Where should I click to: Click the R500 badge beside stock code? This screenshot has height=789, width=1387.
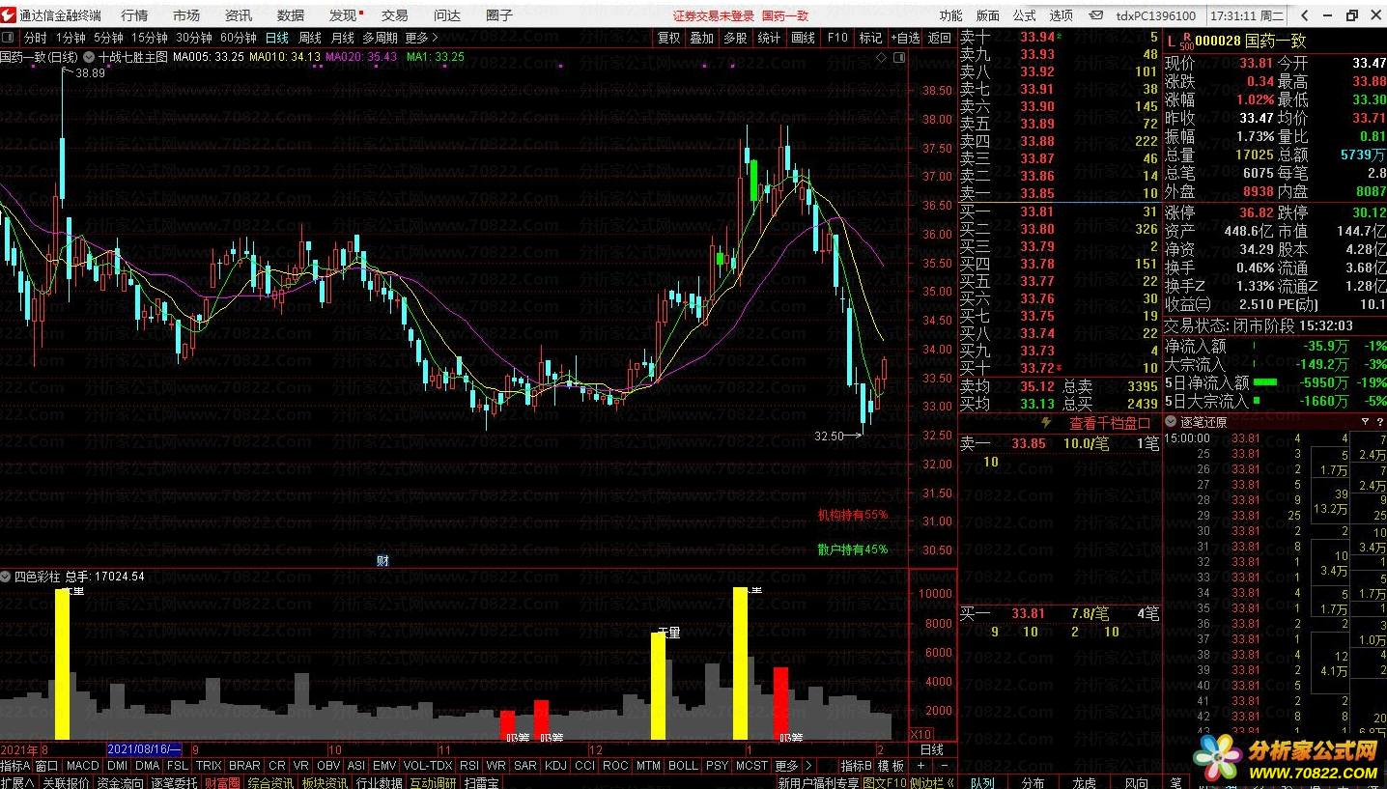tap(1187, 41)
